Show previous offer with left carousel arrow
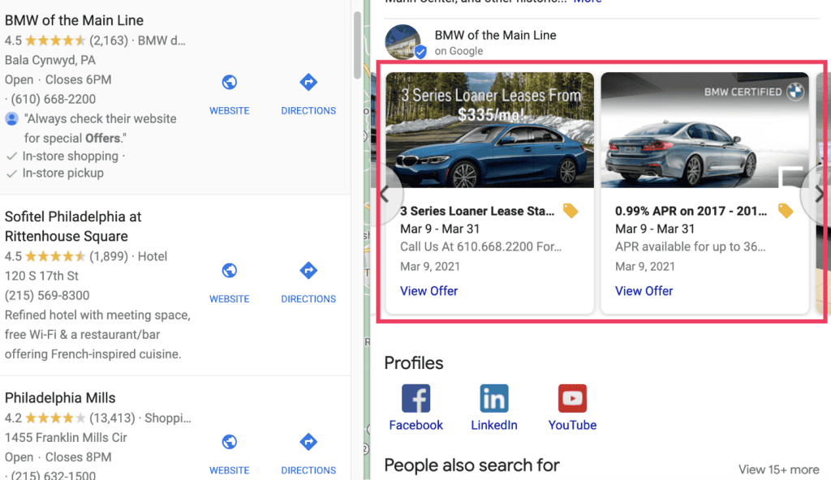This screenshot has width=831, height=480. tap(385, 195)
